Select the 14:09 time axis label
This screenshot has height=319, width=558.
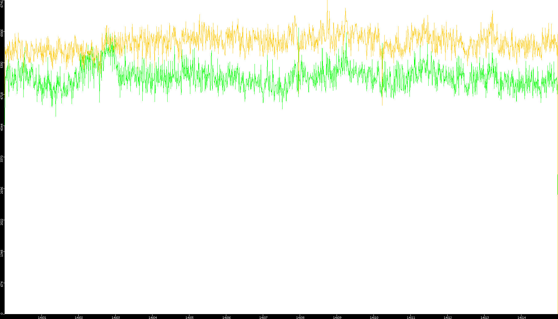coord(337,317)
